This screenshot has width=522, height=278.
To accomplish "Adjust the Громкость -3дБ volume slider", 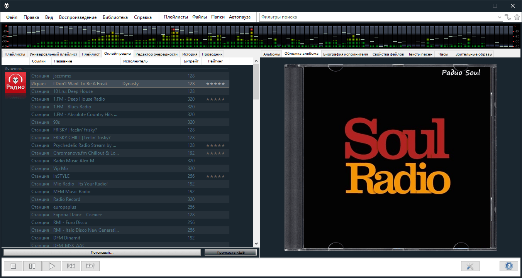I will pyautogui.click(x=230, y=253).
